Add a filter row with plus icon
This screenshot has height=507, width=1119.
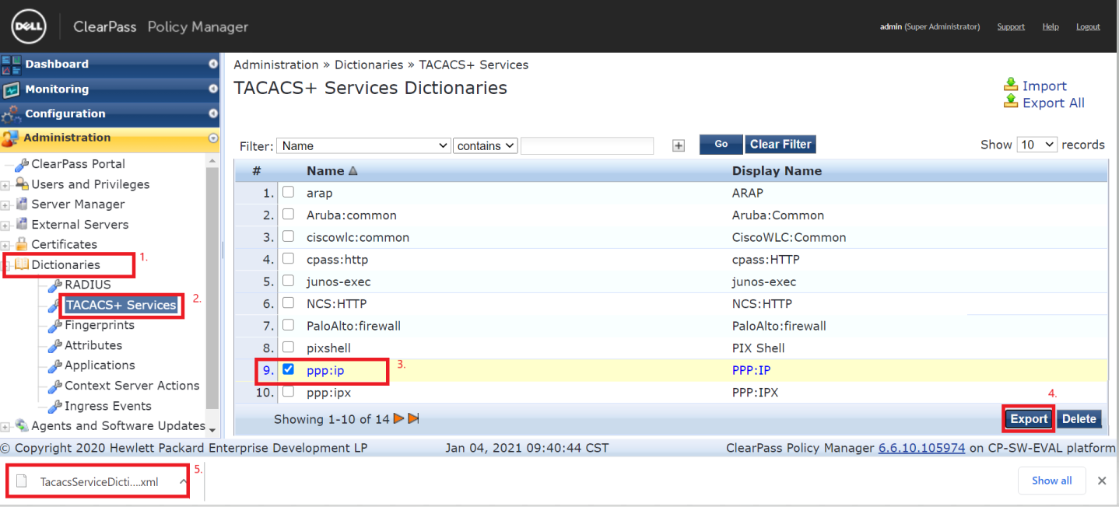[x=679, y=145]
